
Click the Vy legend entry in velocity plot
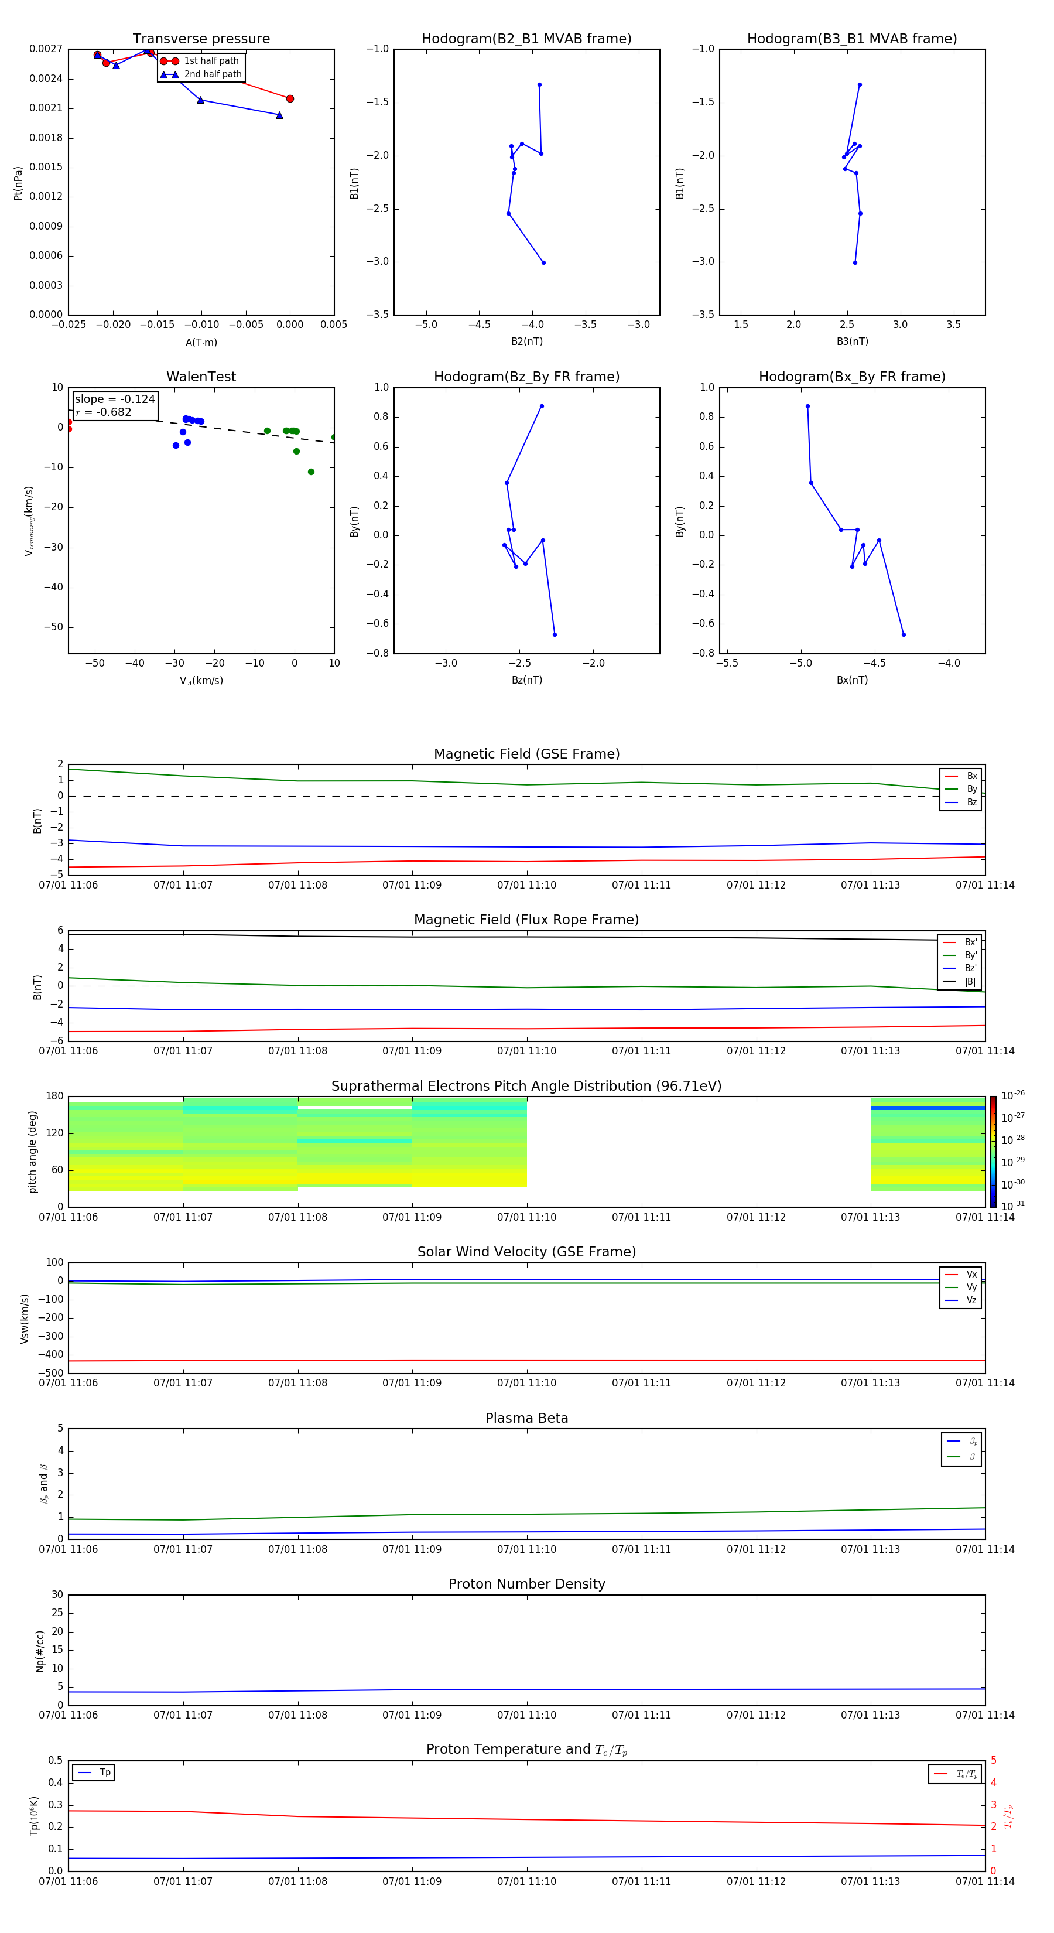click(961, 1287)
